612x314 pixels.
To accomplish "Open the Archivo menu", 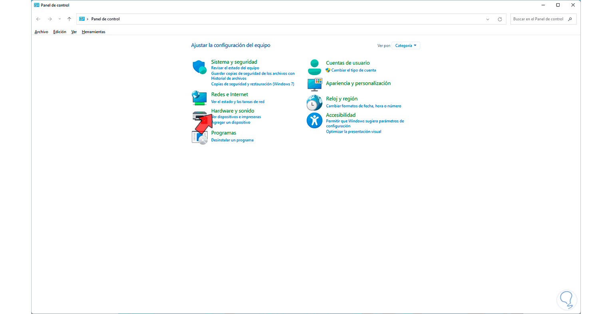I will coord(42,32).
